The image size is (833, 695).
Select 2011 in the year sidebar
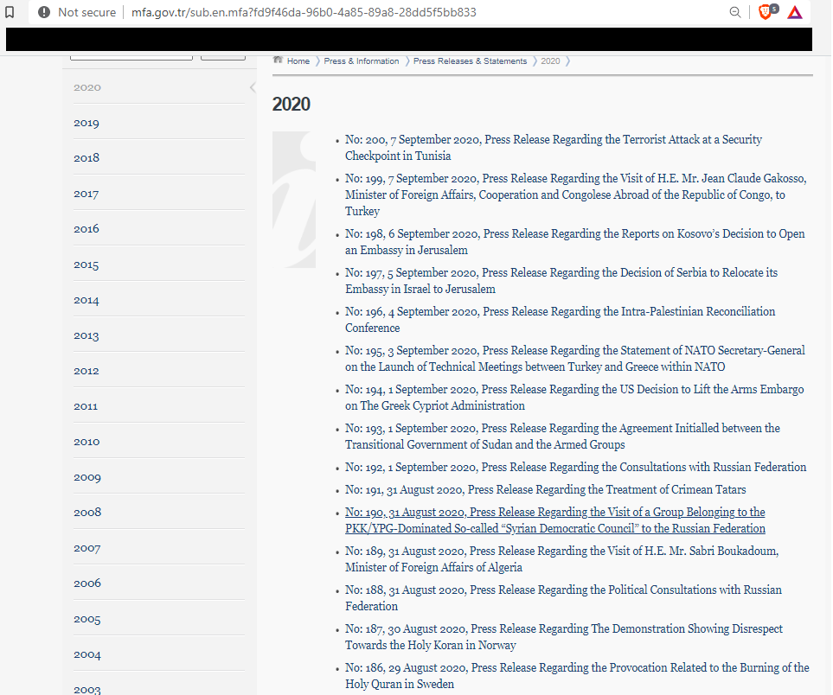(86, 406)
